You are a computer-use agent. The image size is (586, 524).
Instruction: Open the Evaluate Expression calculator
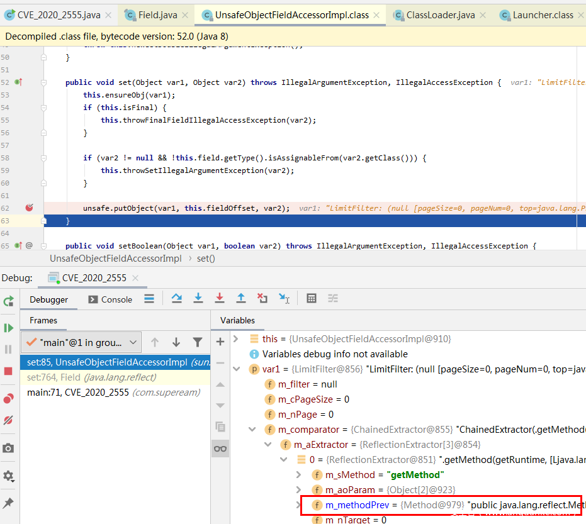click(311, 299)
